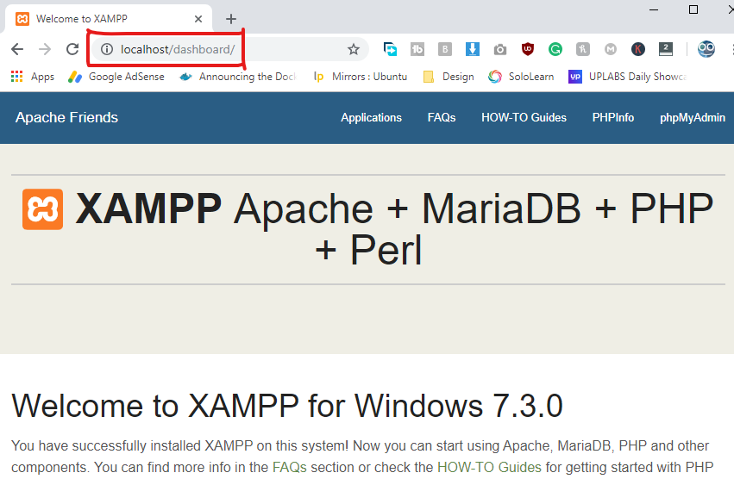Follow the FAQs link in paragraph
Image resolution: width=734 pixels, height=479 pixels.
pos(289,467)
